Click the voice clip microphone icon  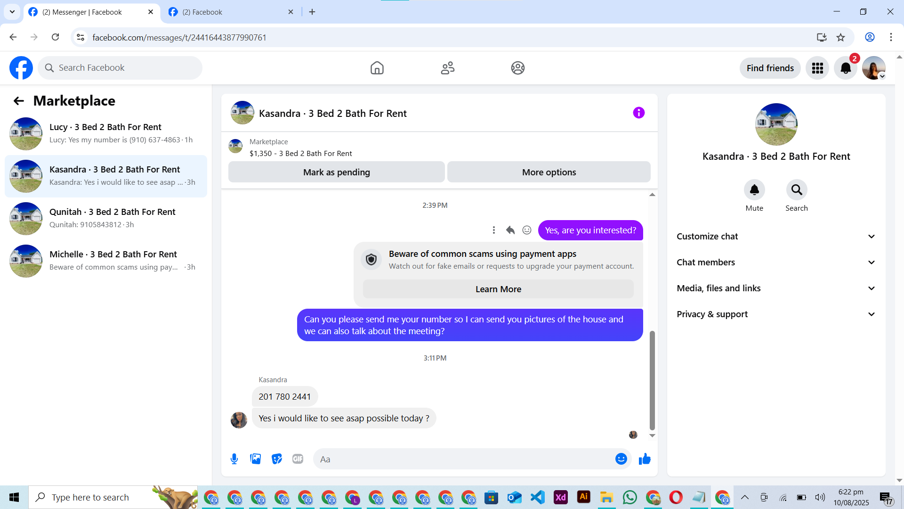pos(234,459)
